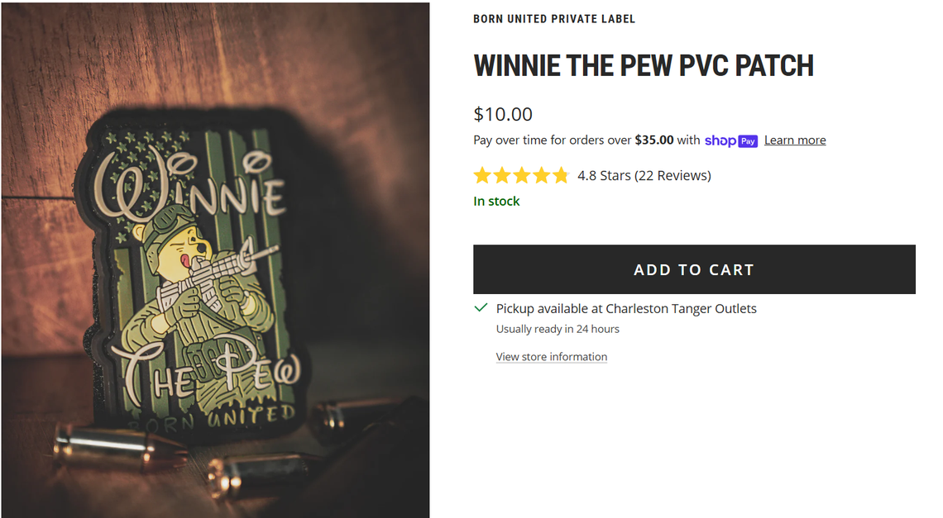Image resolution: width=943 pixels, height=518 pixels.
Task: Click the BORN UNITED PRIVATE LABEL brand text
Action: 554,18
